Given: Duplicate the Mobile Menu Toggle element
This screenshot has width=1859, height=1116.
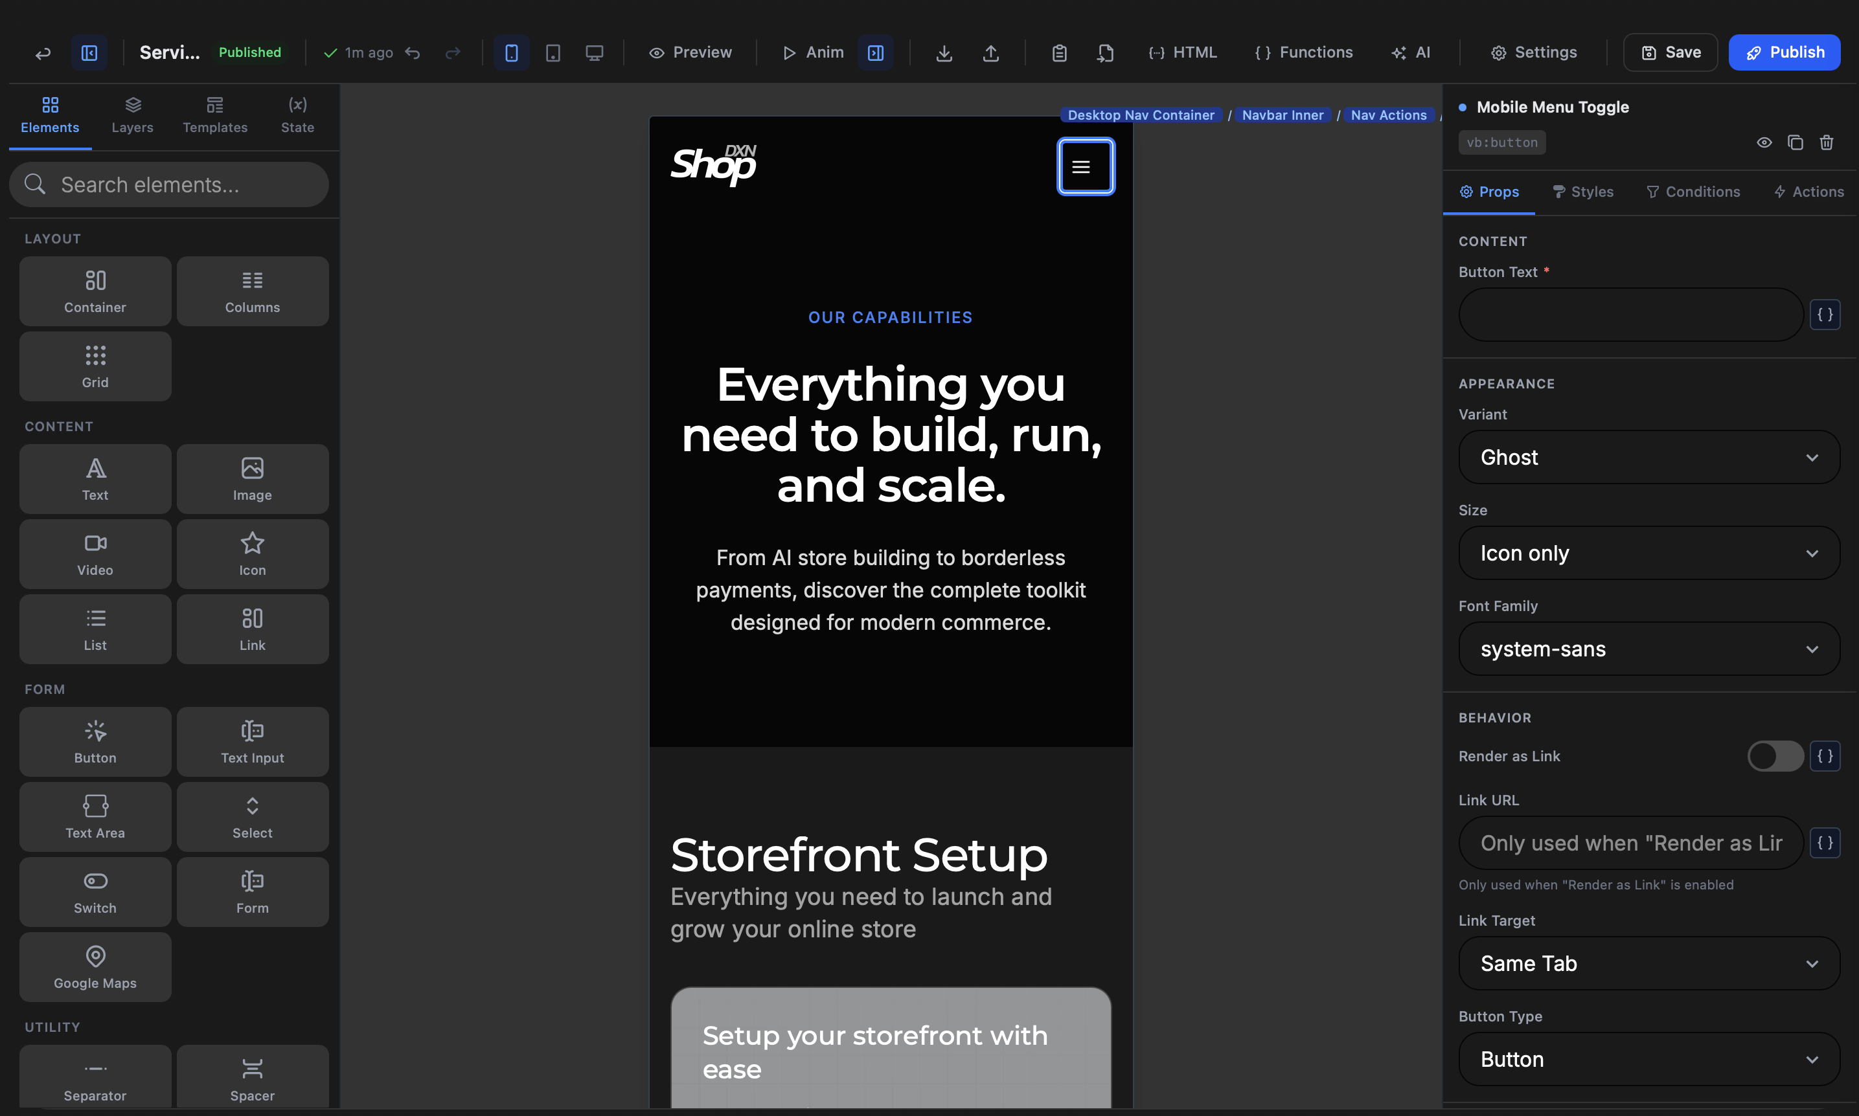Looking at the screenshot, I should 1795,143.
